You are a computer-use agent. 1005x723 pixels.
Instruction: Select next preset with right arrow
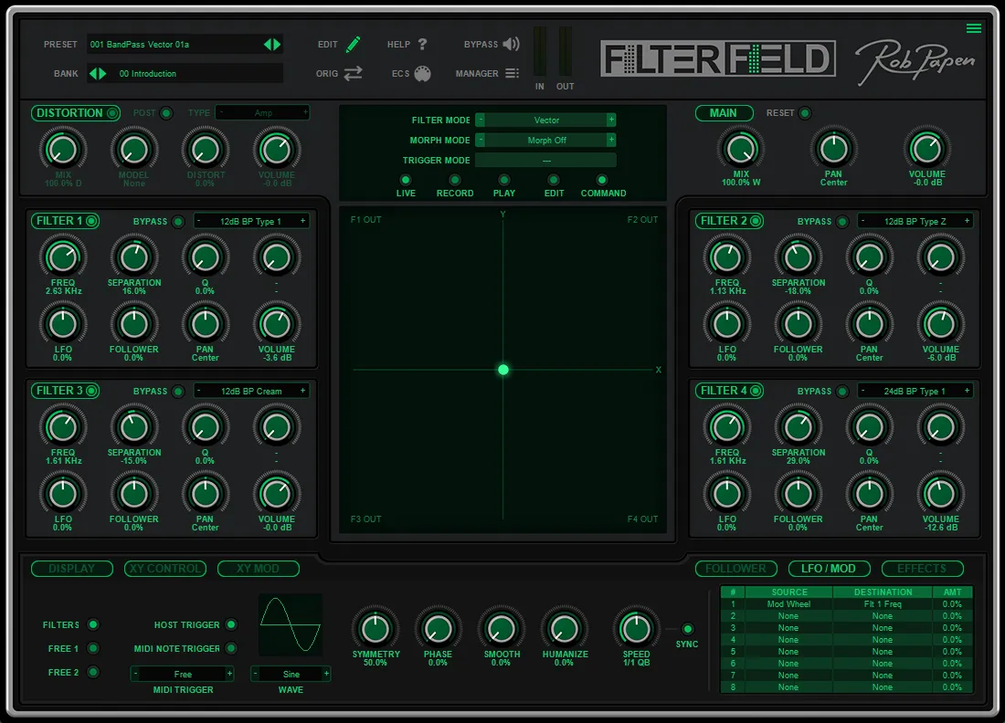click(277, 44)
